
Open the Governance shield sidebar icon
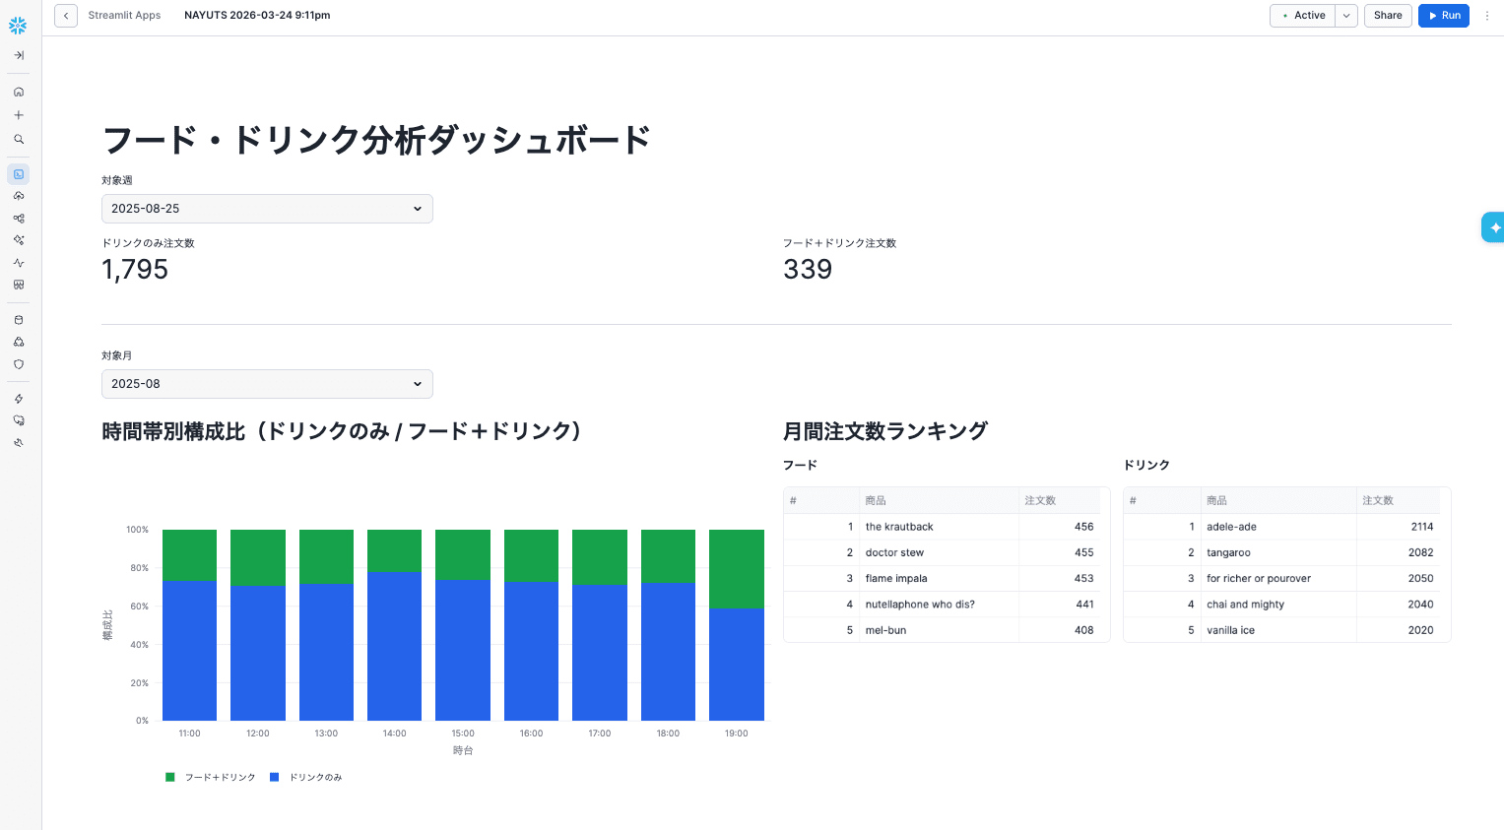[x=18, y=365]
